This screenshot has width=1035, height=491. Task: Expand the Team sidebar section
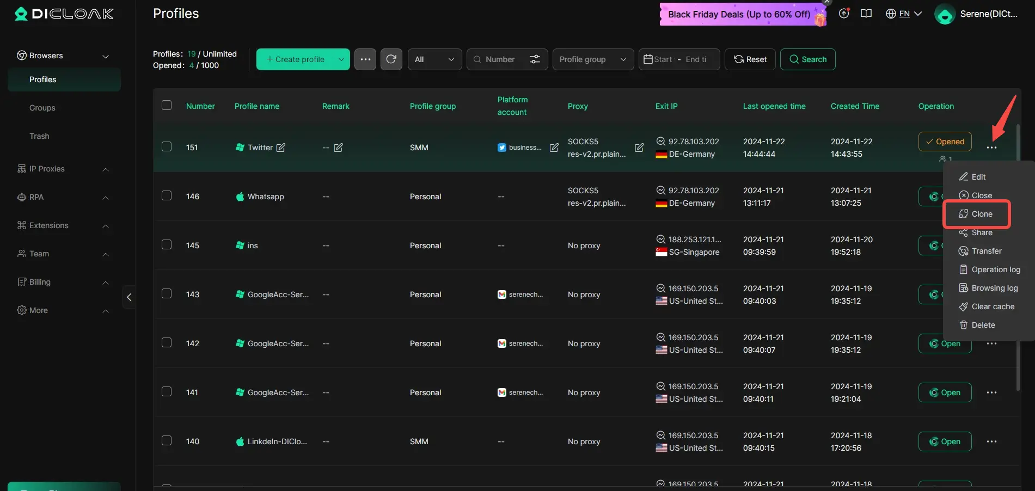point(106,254)
